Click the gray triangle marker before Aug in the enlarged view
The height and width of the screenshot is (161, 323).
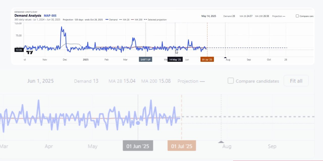(221, 142)
